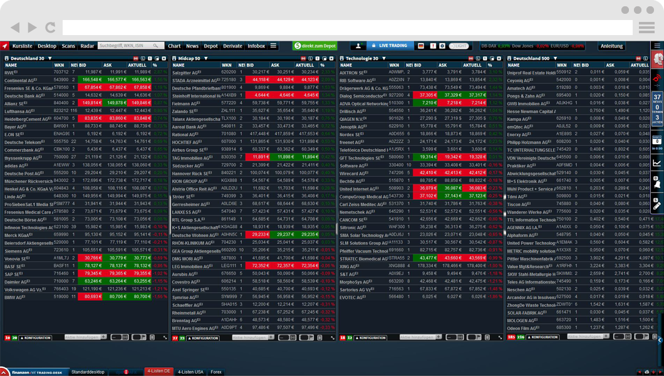Click Aktie hinzufügen field under Midcap 50

point(251,338)
